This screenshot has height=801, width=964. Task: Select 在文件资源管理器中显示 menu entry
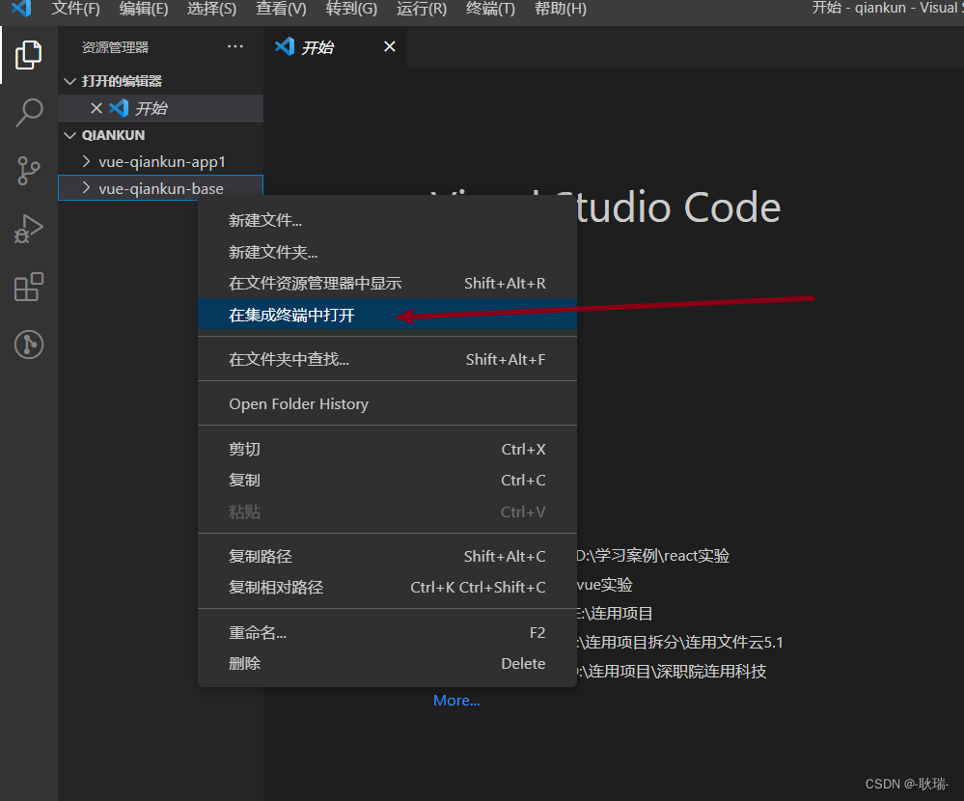click(x=387, y=284)
